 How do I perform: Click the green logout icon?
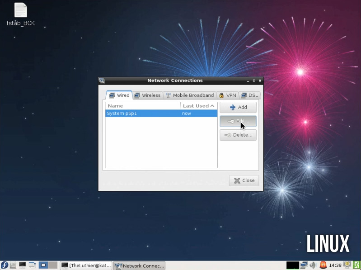(x=356, y=265)
